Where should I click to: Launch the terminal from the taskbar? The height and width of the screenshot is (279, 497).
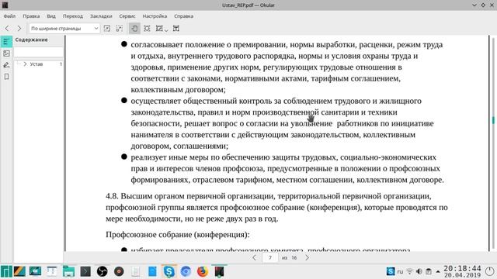(x=85, y=271)
